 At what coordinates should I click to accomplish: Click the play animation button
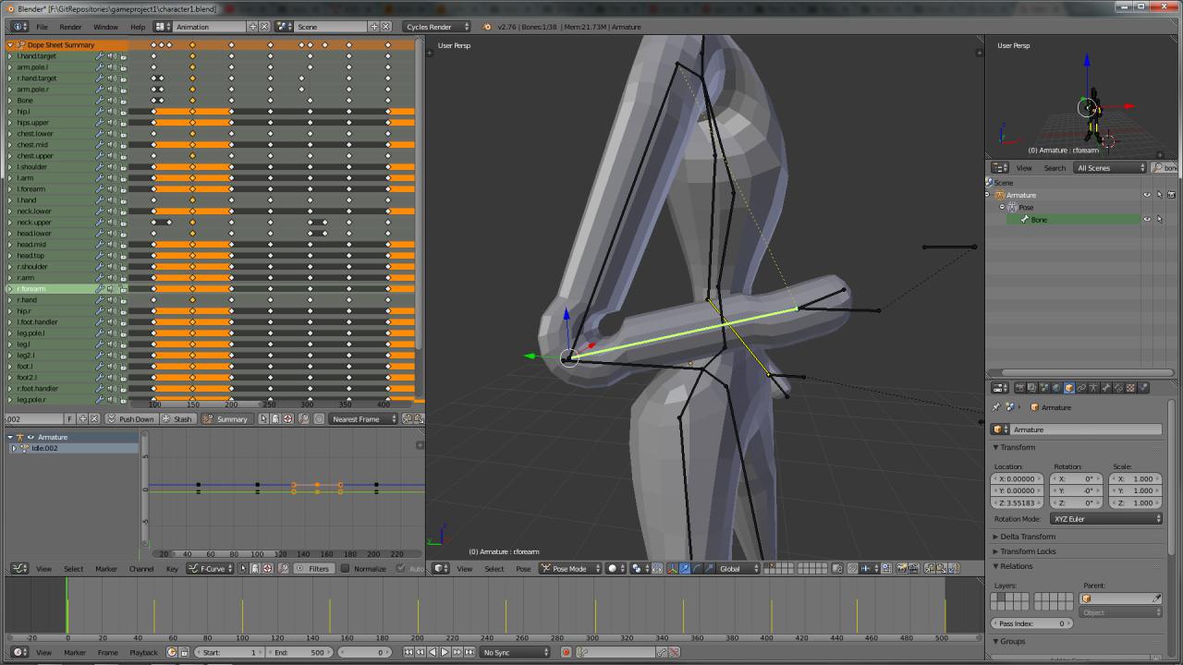444,652
